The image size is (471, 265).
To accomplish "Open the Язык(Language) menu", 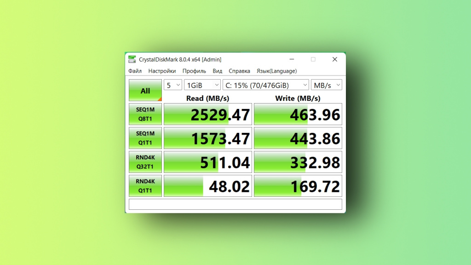I will pos(276,71).
